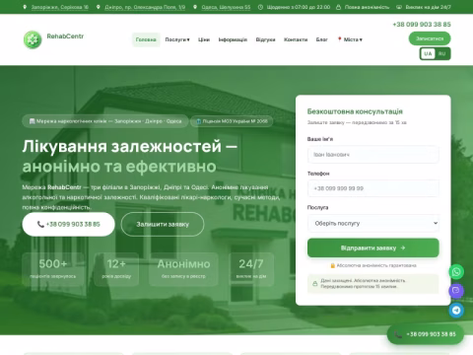Open the WhatsApp chat floating icon
Image resolution: width=473 pixels, height=355 pixels.
pos(456,272)
